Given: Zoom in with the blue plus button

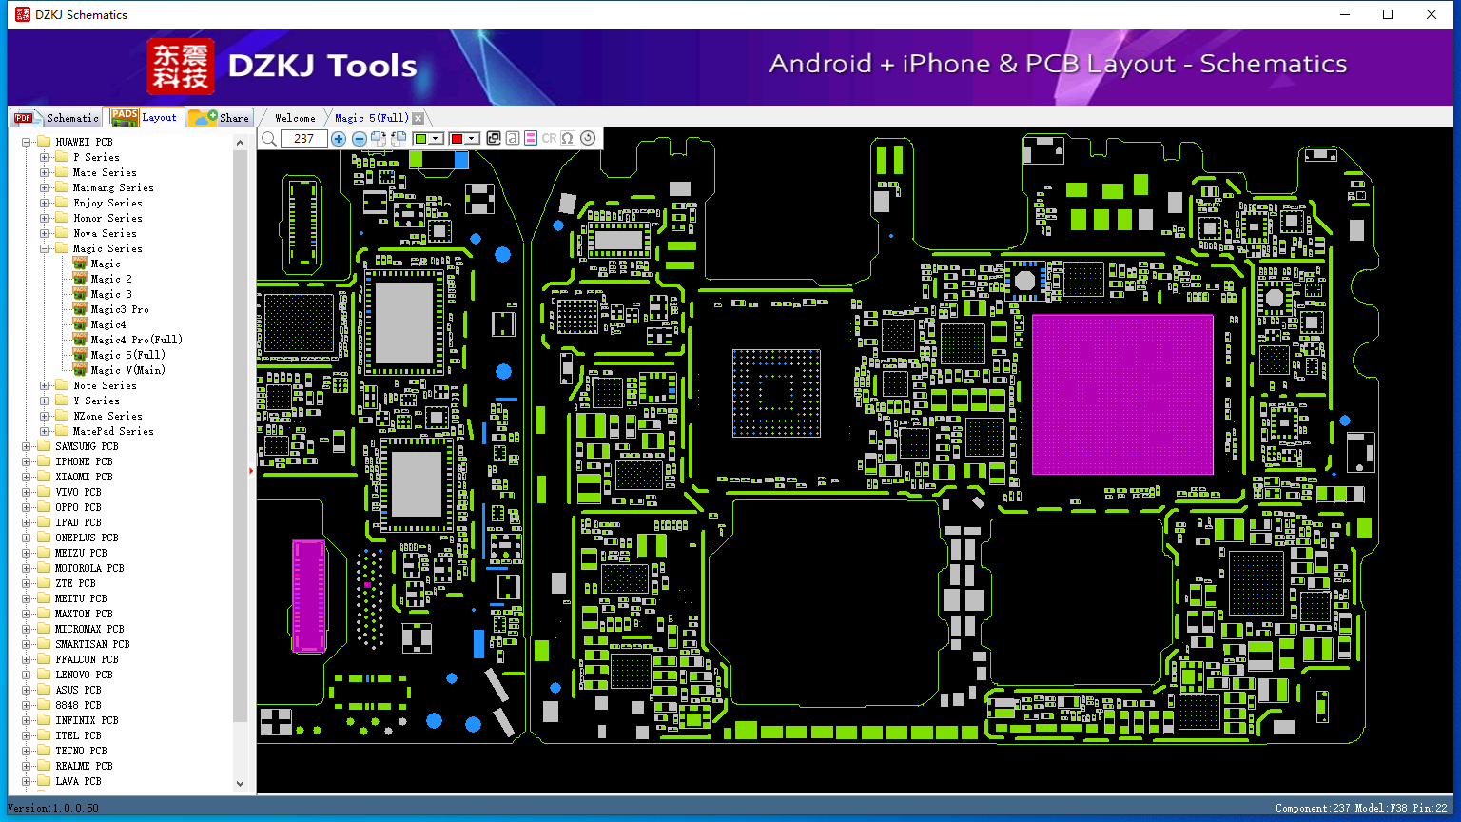Looking at the screenshot, I should (339, 139).
